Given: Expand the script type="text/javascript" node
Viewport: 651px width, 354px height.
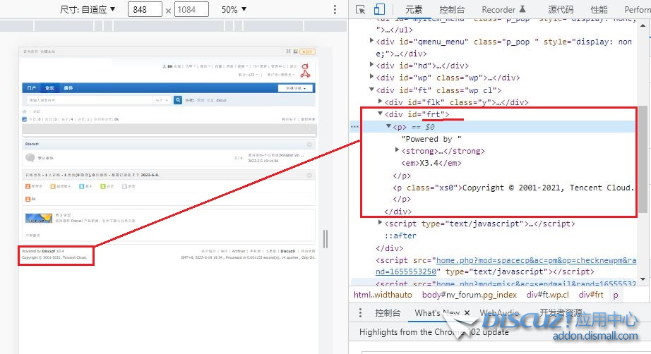Looking at the screenshot, I should (x=380, y=223).
